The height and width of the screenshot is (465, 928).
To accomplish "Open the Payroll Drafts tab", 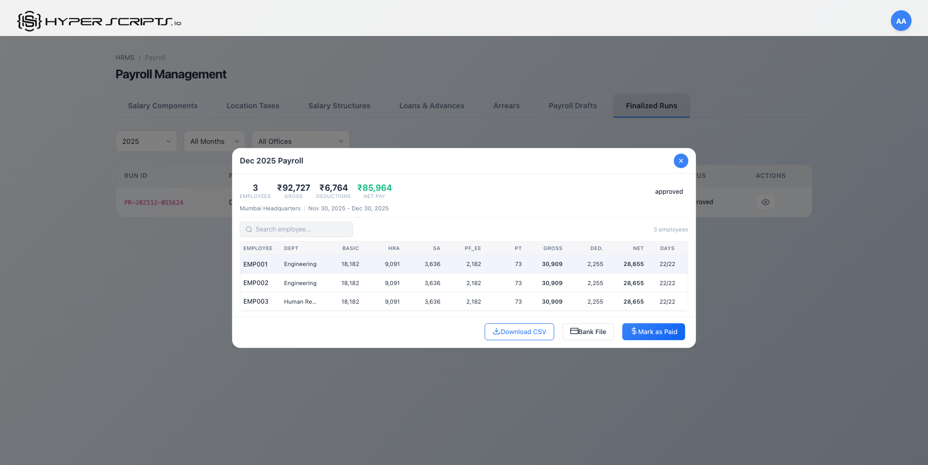I will (572, 106).
